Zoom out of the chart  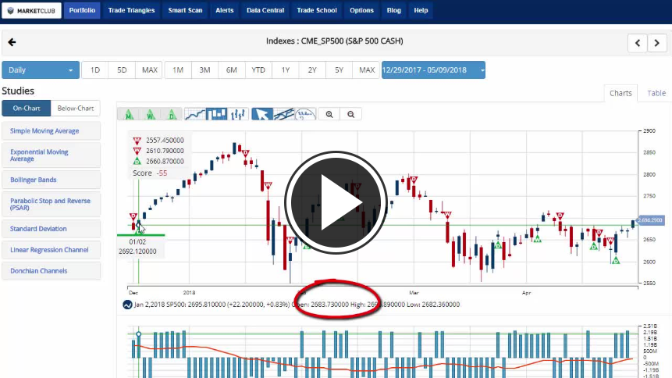[x=351, y=114]
